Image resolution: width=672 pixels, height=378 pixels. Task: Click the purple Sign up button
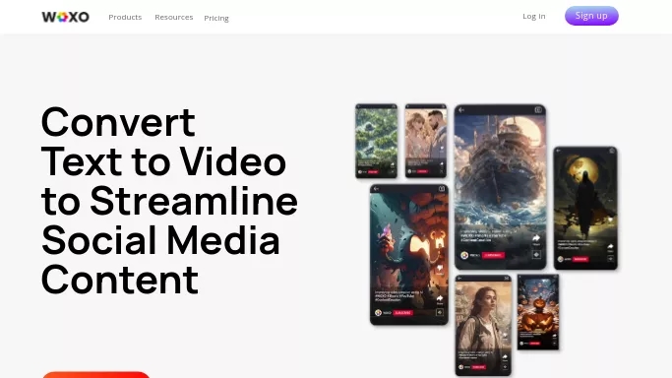pos(591,16)
